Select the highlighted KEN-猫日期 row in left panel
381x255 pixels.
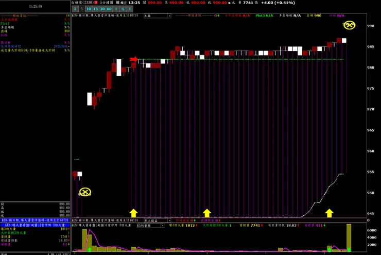coord(35,220)
